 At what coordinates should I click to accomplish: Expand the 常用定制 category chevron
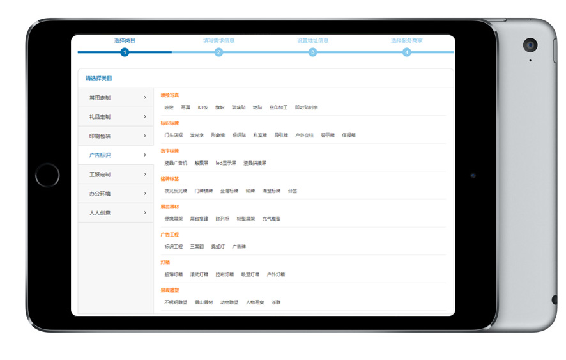coord(145,98)
